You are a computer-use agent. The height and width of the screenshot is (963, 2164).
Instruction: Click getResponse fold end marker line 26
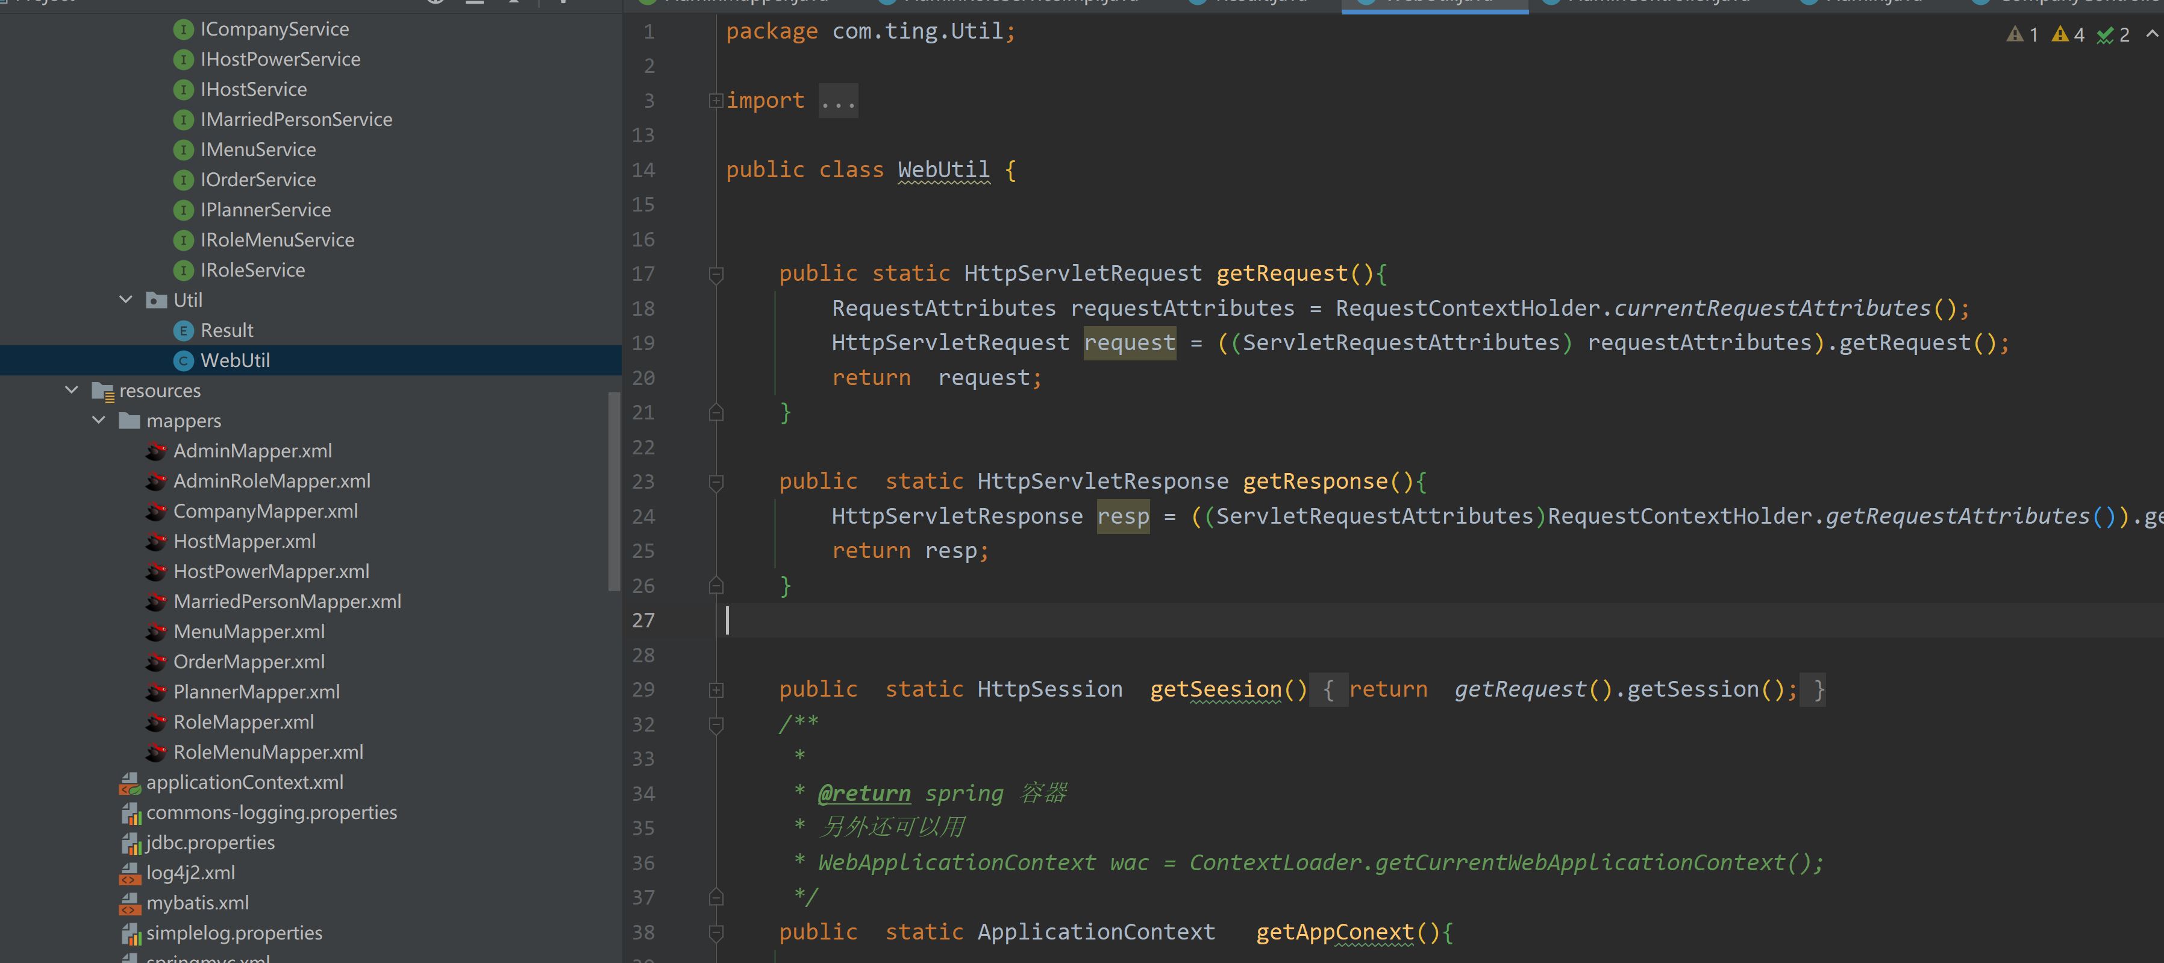coord(716,586)
